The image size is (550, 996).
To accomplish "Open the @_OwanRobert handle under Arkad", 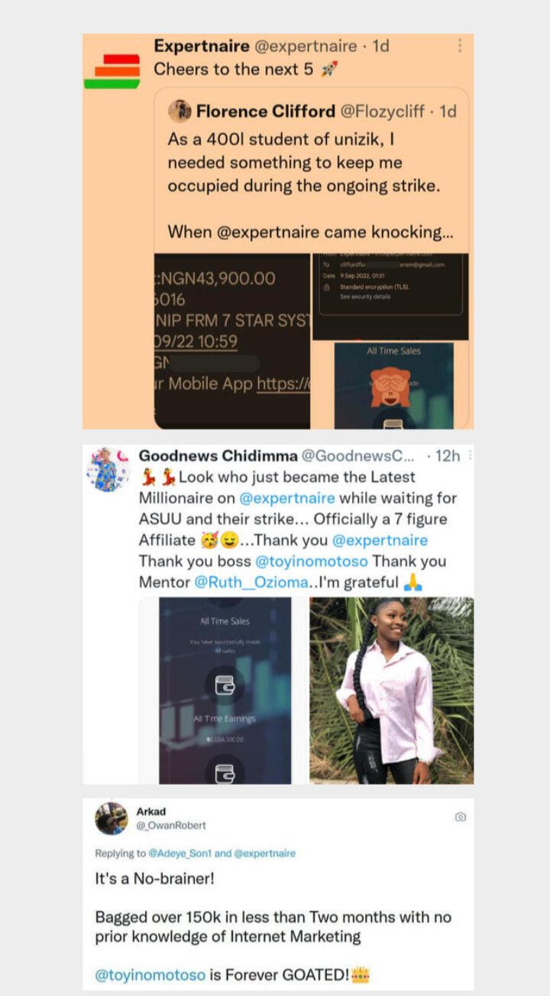I will point(171,825).
